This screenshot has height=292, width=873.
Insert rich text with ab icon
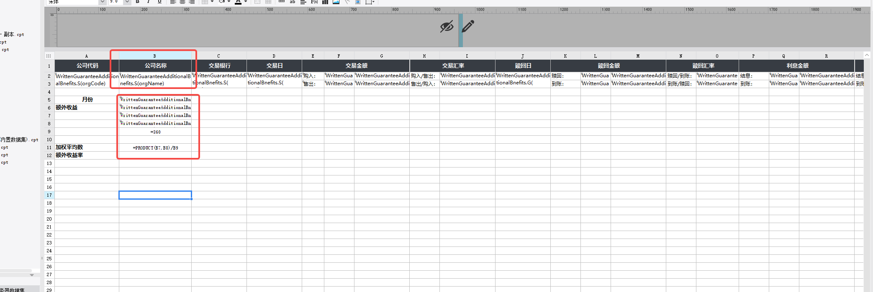(293, 2)
